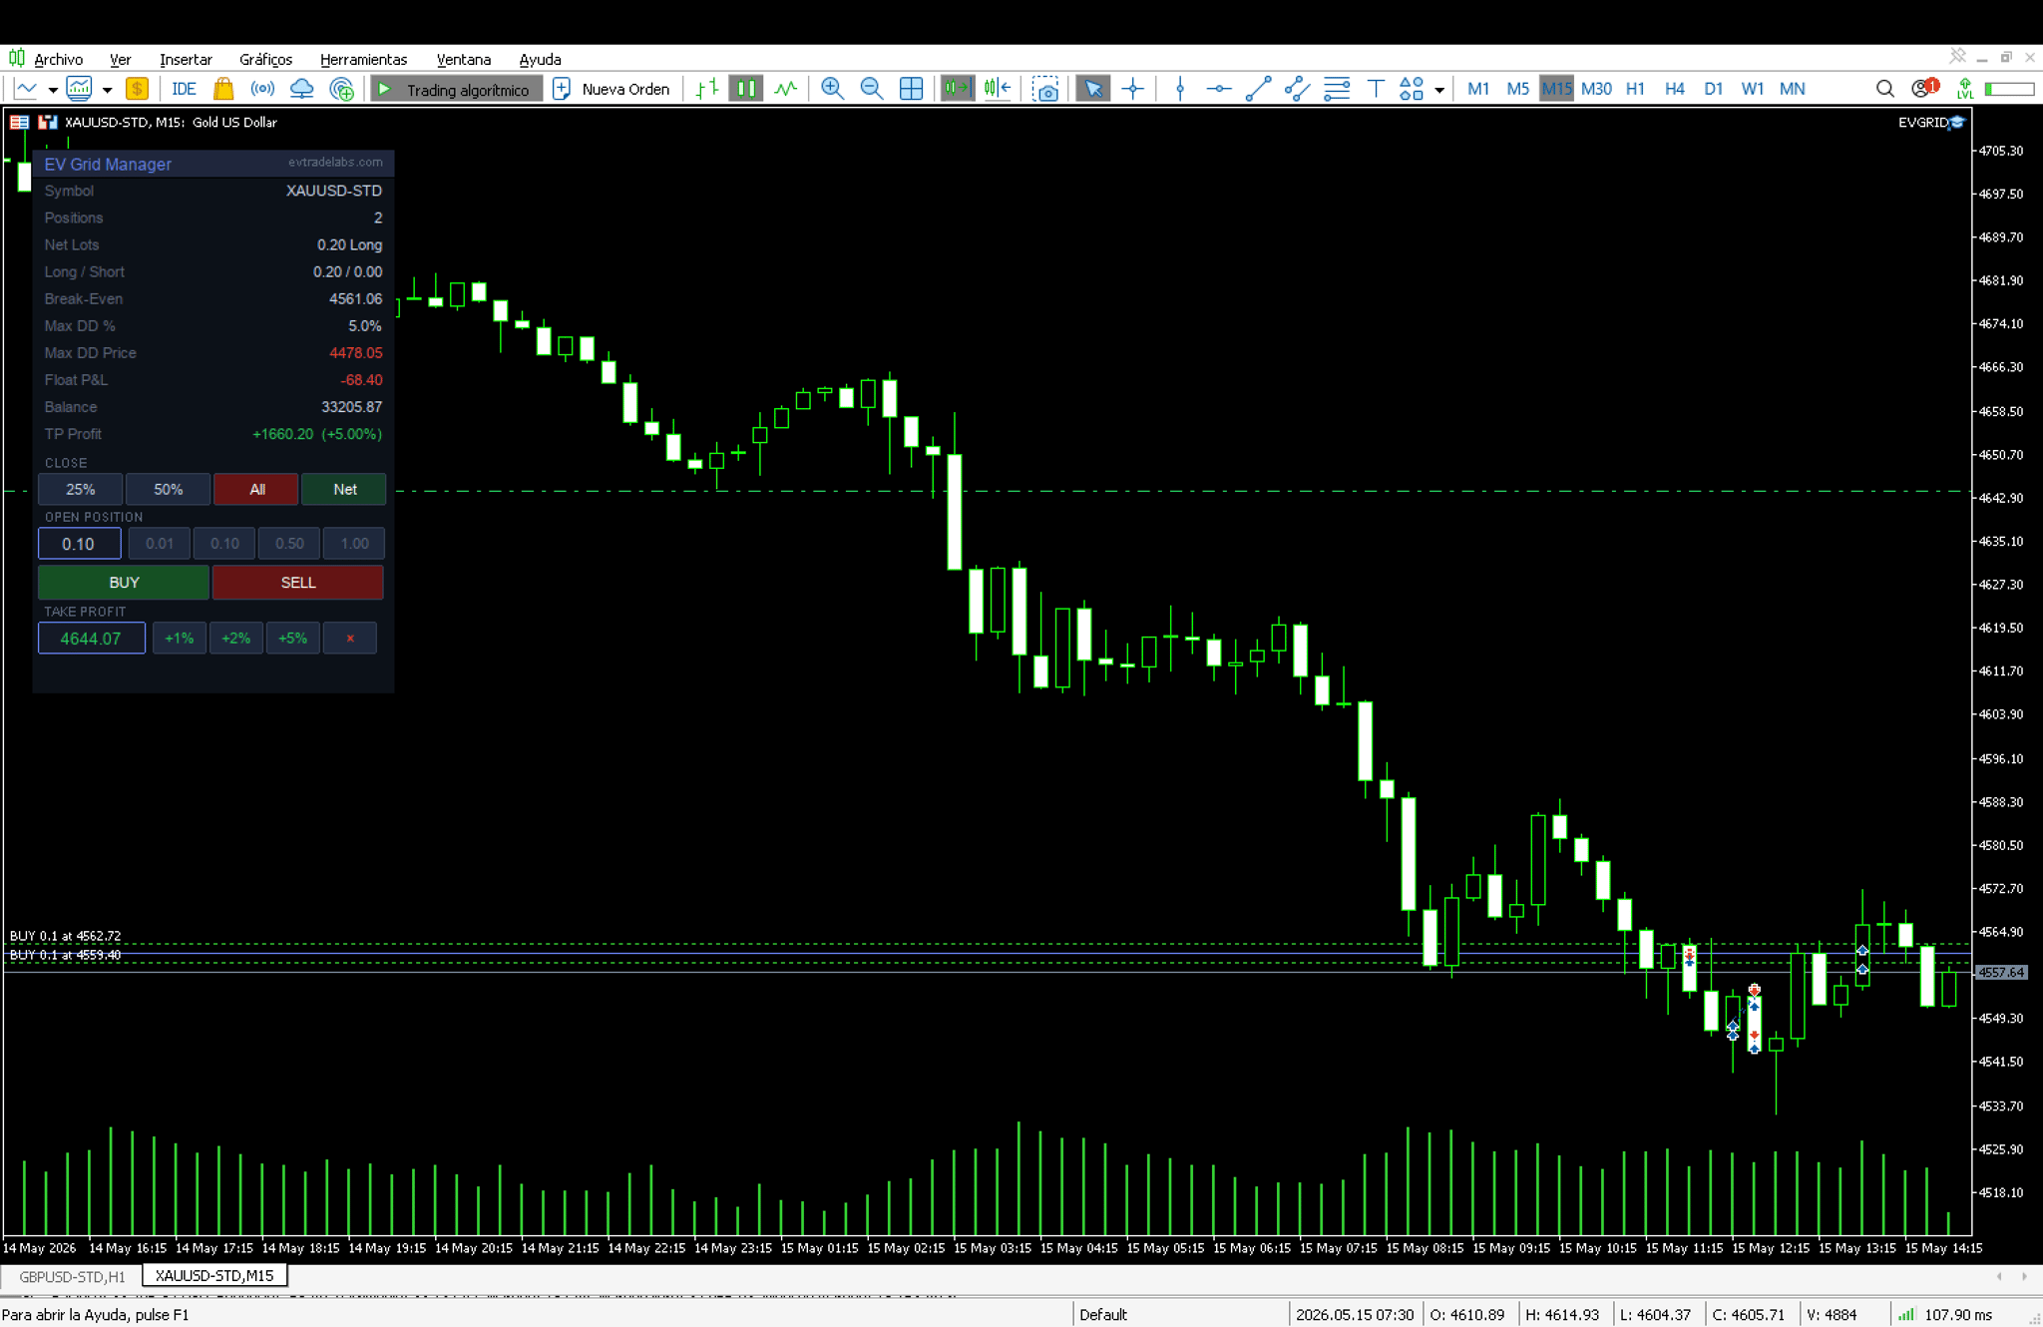This screenshot has height=1327, width=2043.
Task: Open the Signals broadcast icon
Action: [262, 89]
